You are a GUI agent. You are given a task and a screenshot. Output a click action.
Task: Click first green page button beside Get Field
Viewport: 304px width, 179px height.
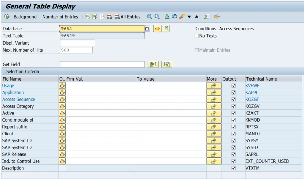pos(153,64)
